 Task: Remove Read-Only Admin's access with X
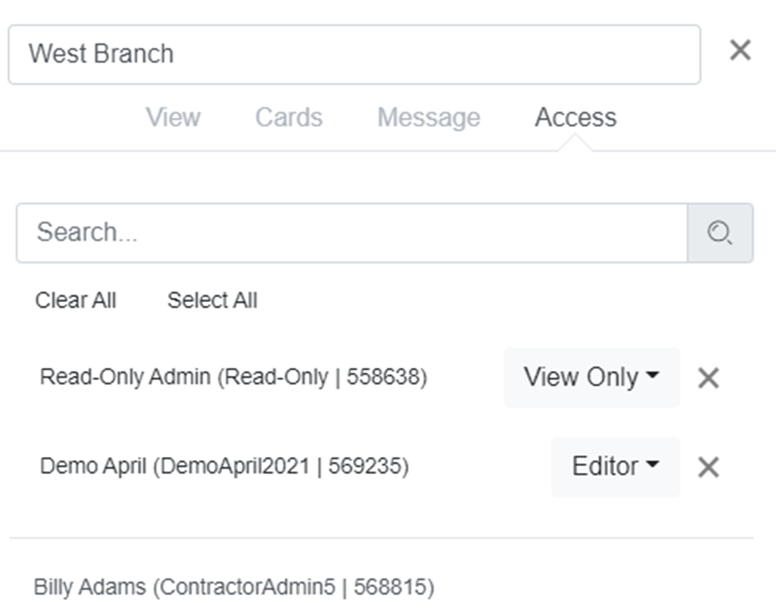coord(708,378)
